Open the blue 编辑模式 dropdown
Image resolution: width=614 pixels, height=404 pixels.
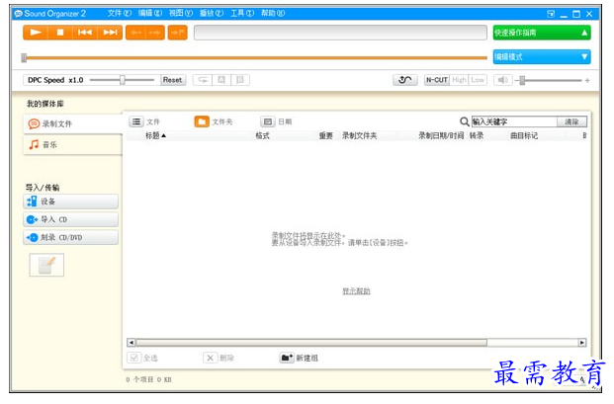coord(542,56)
